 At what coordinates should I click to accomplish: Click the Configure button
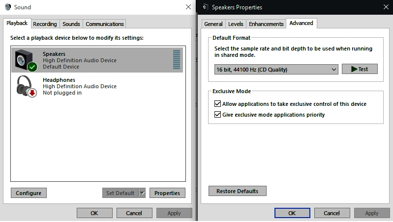click(29, 193)
